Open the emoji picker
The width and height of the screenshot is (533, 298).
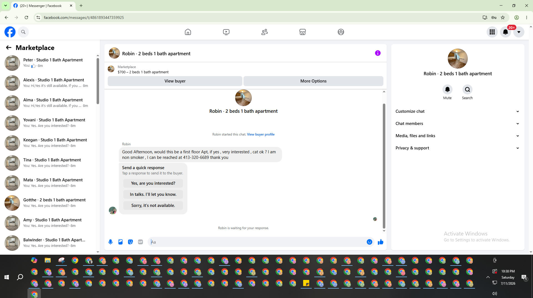(369, 242)
